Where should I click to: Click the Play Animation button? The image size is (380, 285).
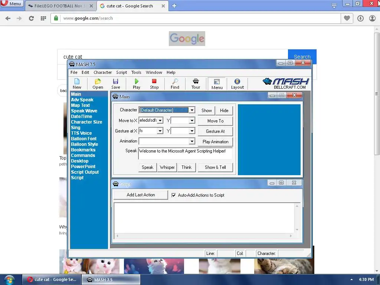click(216, 142)
